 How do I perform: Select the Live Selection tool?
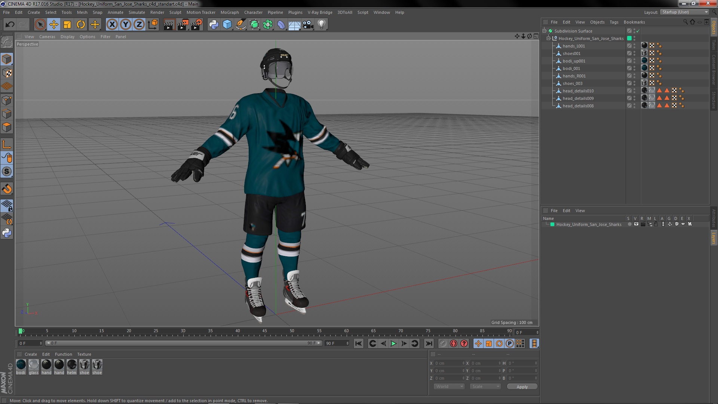coord(40,25)
